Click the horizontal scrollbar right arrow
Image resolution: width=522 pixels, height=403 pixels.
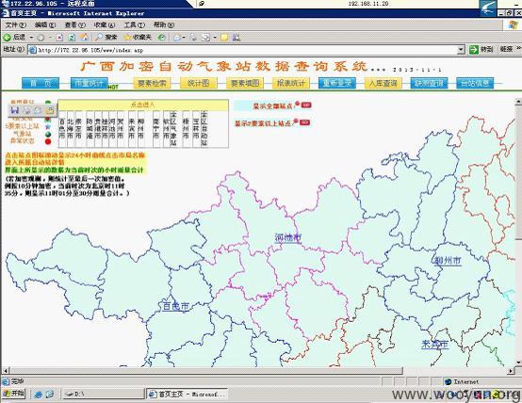(x=512, y=370)
